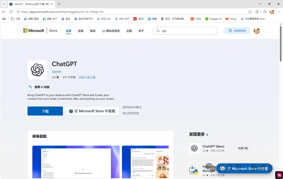Screen dimensions: 283x179
Task: Open the e签宝 bookmark
Action: pyautogui.click(x=139, y=19)
